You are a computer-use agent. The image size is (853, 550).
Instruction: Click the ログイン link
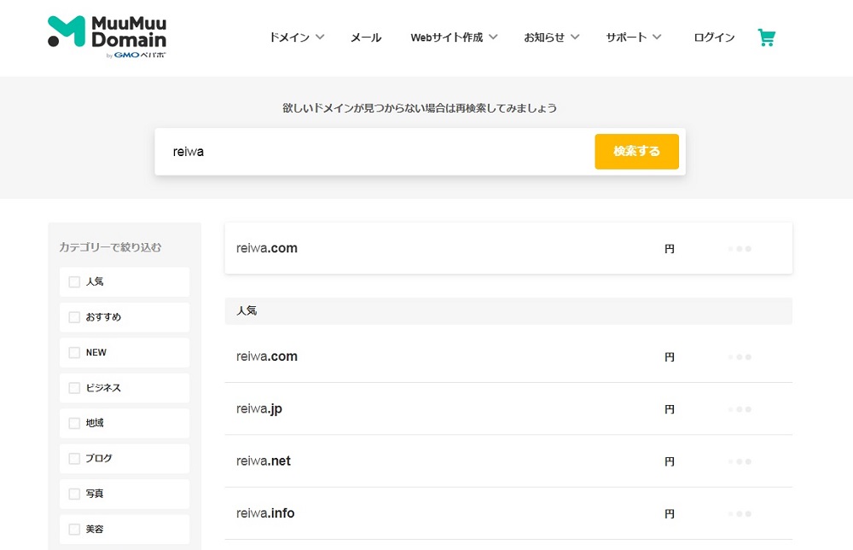click(714, 38)
